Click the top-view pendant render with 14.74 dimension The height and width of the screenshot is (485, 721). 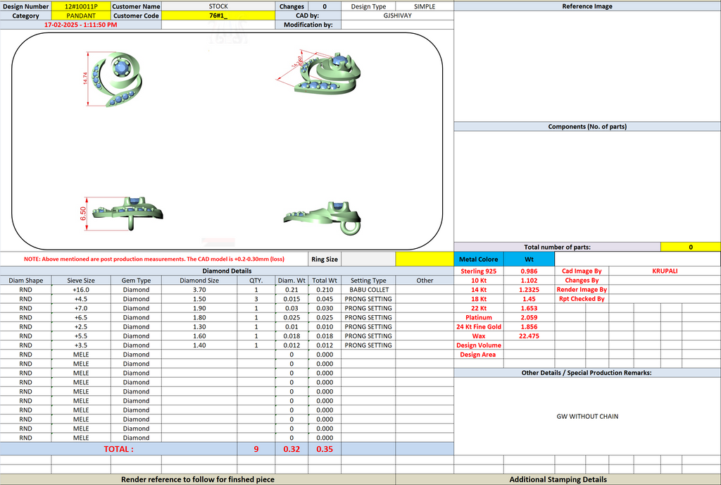click(x=113, y=80)
